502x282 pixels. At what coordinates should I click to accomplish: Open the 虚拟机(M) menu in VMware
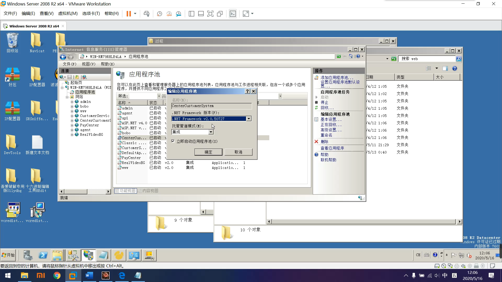click(x=68, y=14)
